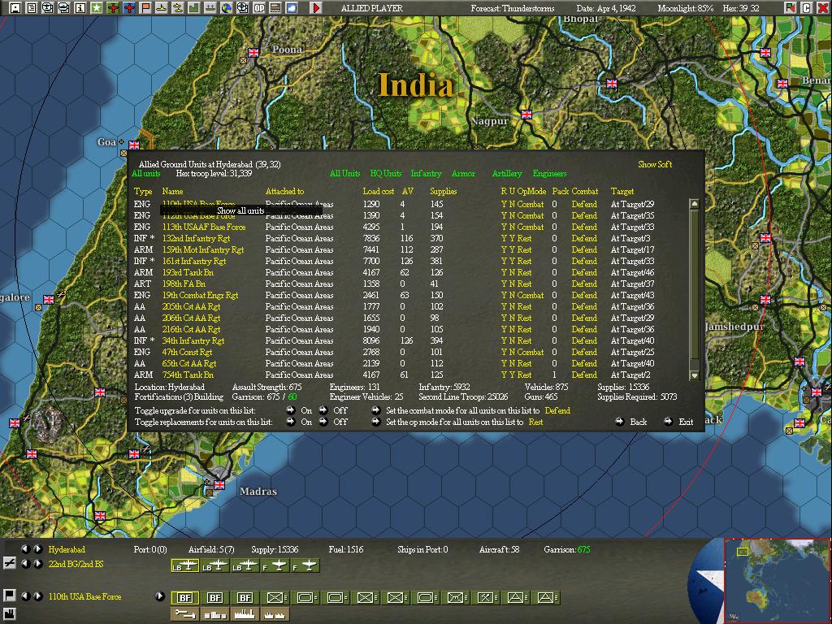Click the British flag base at Poona
This screenshot has width=832, height=624.
(x=253, y=53)
